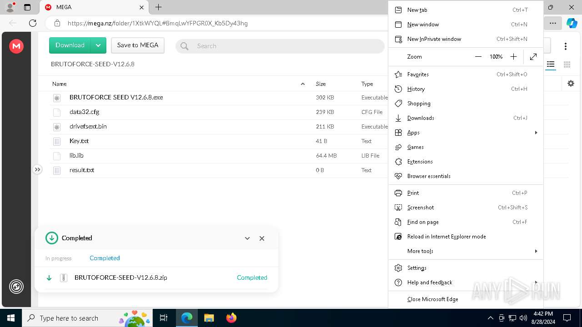The image size is (582, 327).
Task: Open the Edge profile icon
Action: click(10, 7)
